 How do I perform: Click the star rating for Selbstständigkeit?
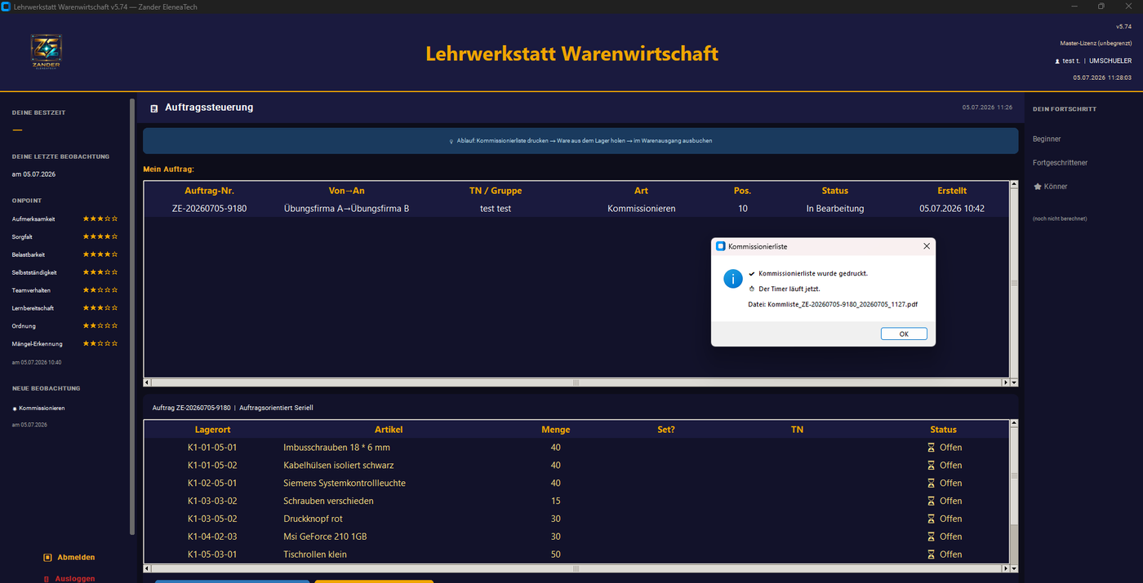pos(100,272)
